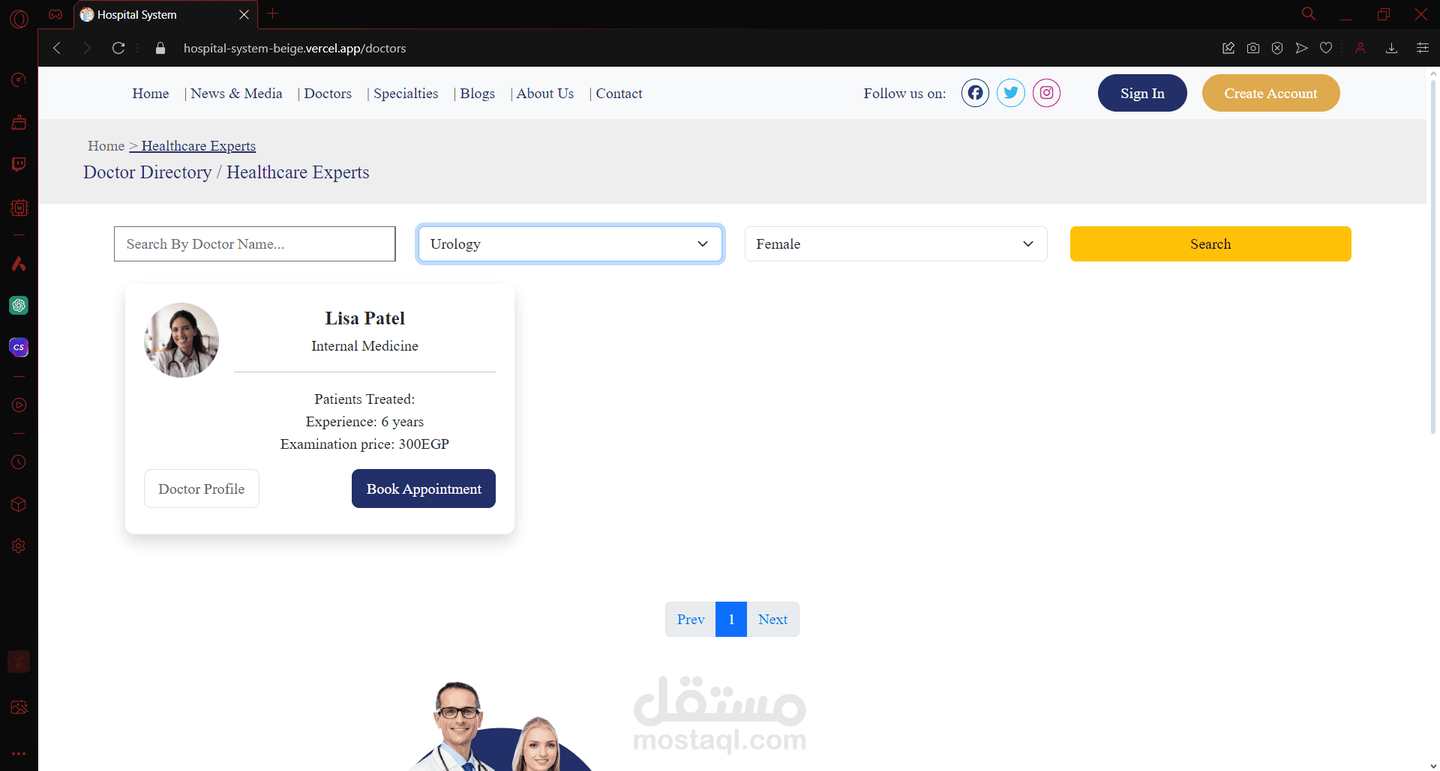1440x771 pixels.
Task: Open the Twitter social icon
Action: (x=1011, y=93)
